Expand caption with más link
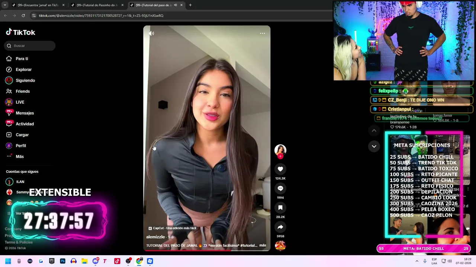476x267 pixels. 263,245
